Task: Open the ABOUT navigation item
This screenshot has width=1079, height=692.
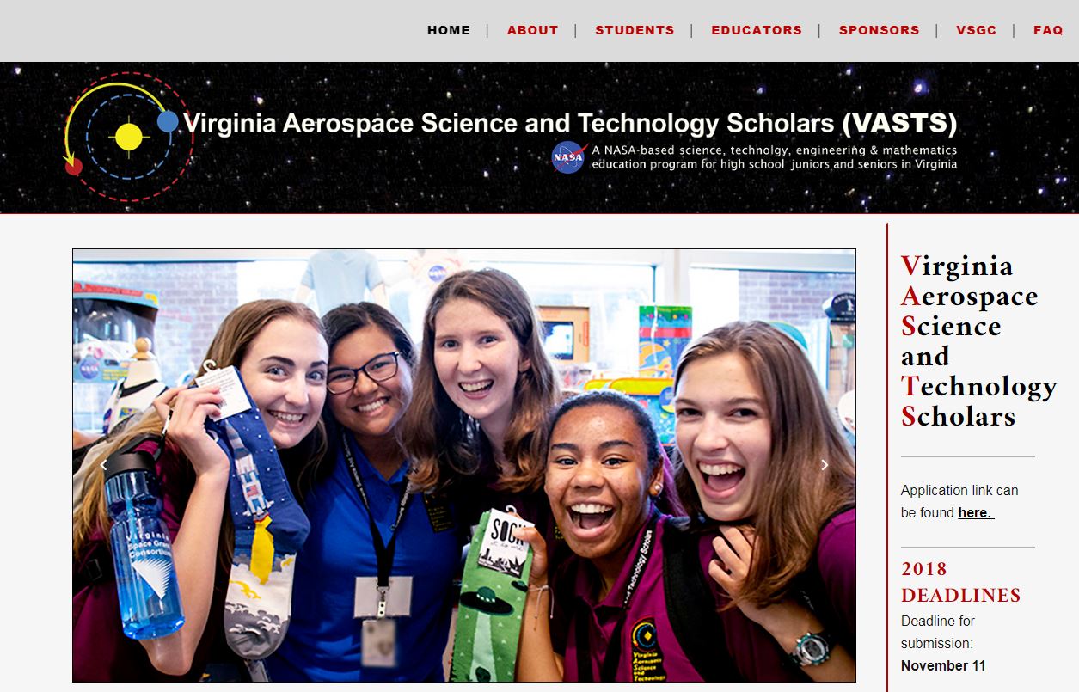Action: (532, 30)
